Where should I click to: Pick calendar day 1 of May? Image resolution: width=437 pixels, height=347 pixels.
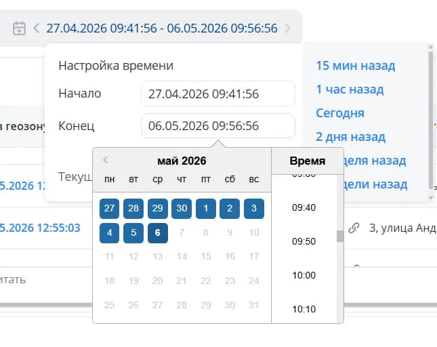pyautogui.click(x=206, y=209)
